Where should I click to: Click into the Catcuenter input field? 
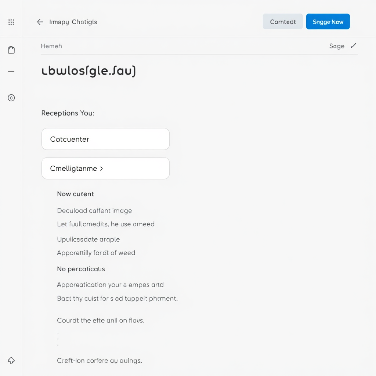click(105, 139)
